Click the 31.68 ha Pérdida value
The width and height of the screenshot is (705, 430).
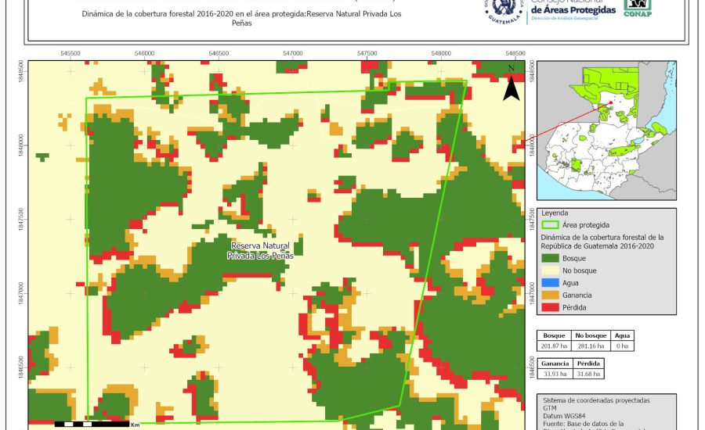click(x=588, y=374)
